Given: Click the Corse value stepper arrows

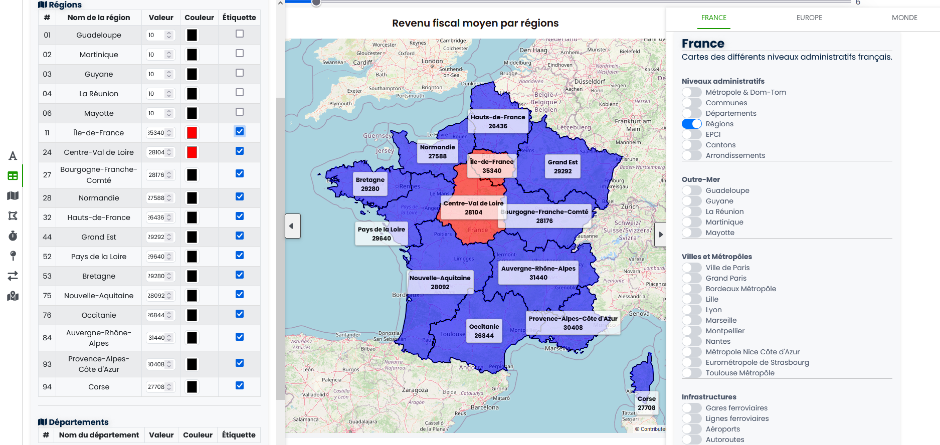Looking at the screenshot, I should (169, 387).
